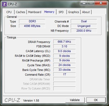Click the Channels # value Dual
The width and height of the screenshot is (109, 106).
[x=84, y=21]
